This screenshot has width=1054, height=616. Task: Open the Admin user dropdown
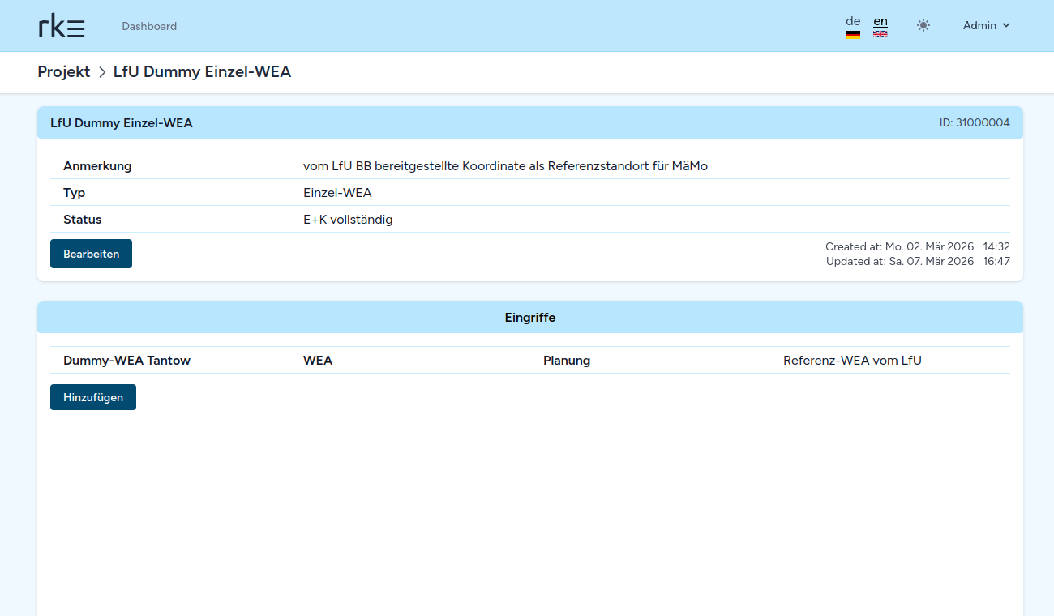point(986,26)
